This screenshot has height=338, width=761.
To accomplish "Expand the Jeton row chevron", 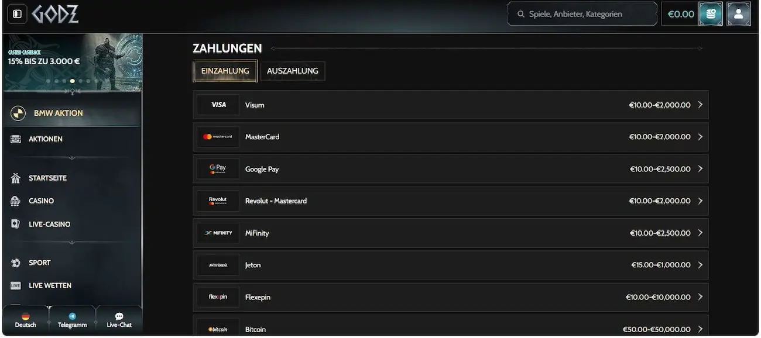I will 700,265.
